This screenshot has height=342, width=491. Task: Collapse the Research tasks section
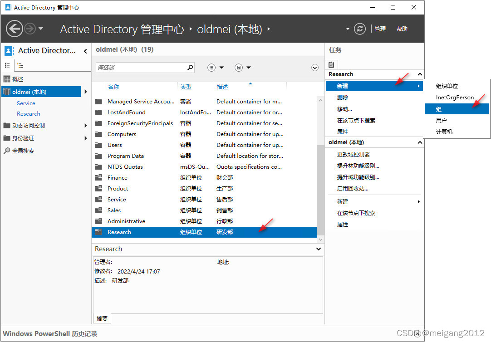coord(420,74)
